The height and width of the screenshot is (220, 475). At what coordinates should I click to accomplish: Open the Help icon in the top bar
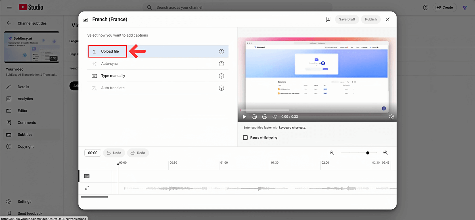[x=425, y=7]
